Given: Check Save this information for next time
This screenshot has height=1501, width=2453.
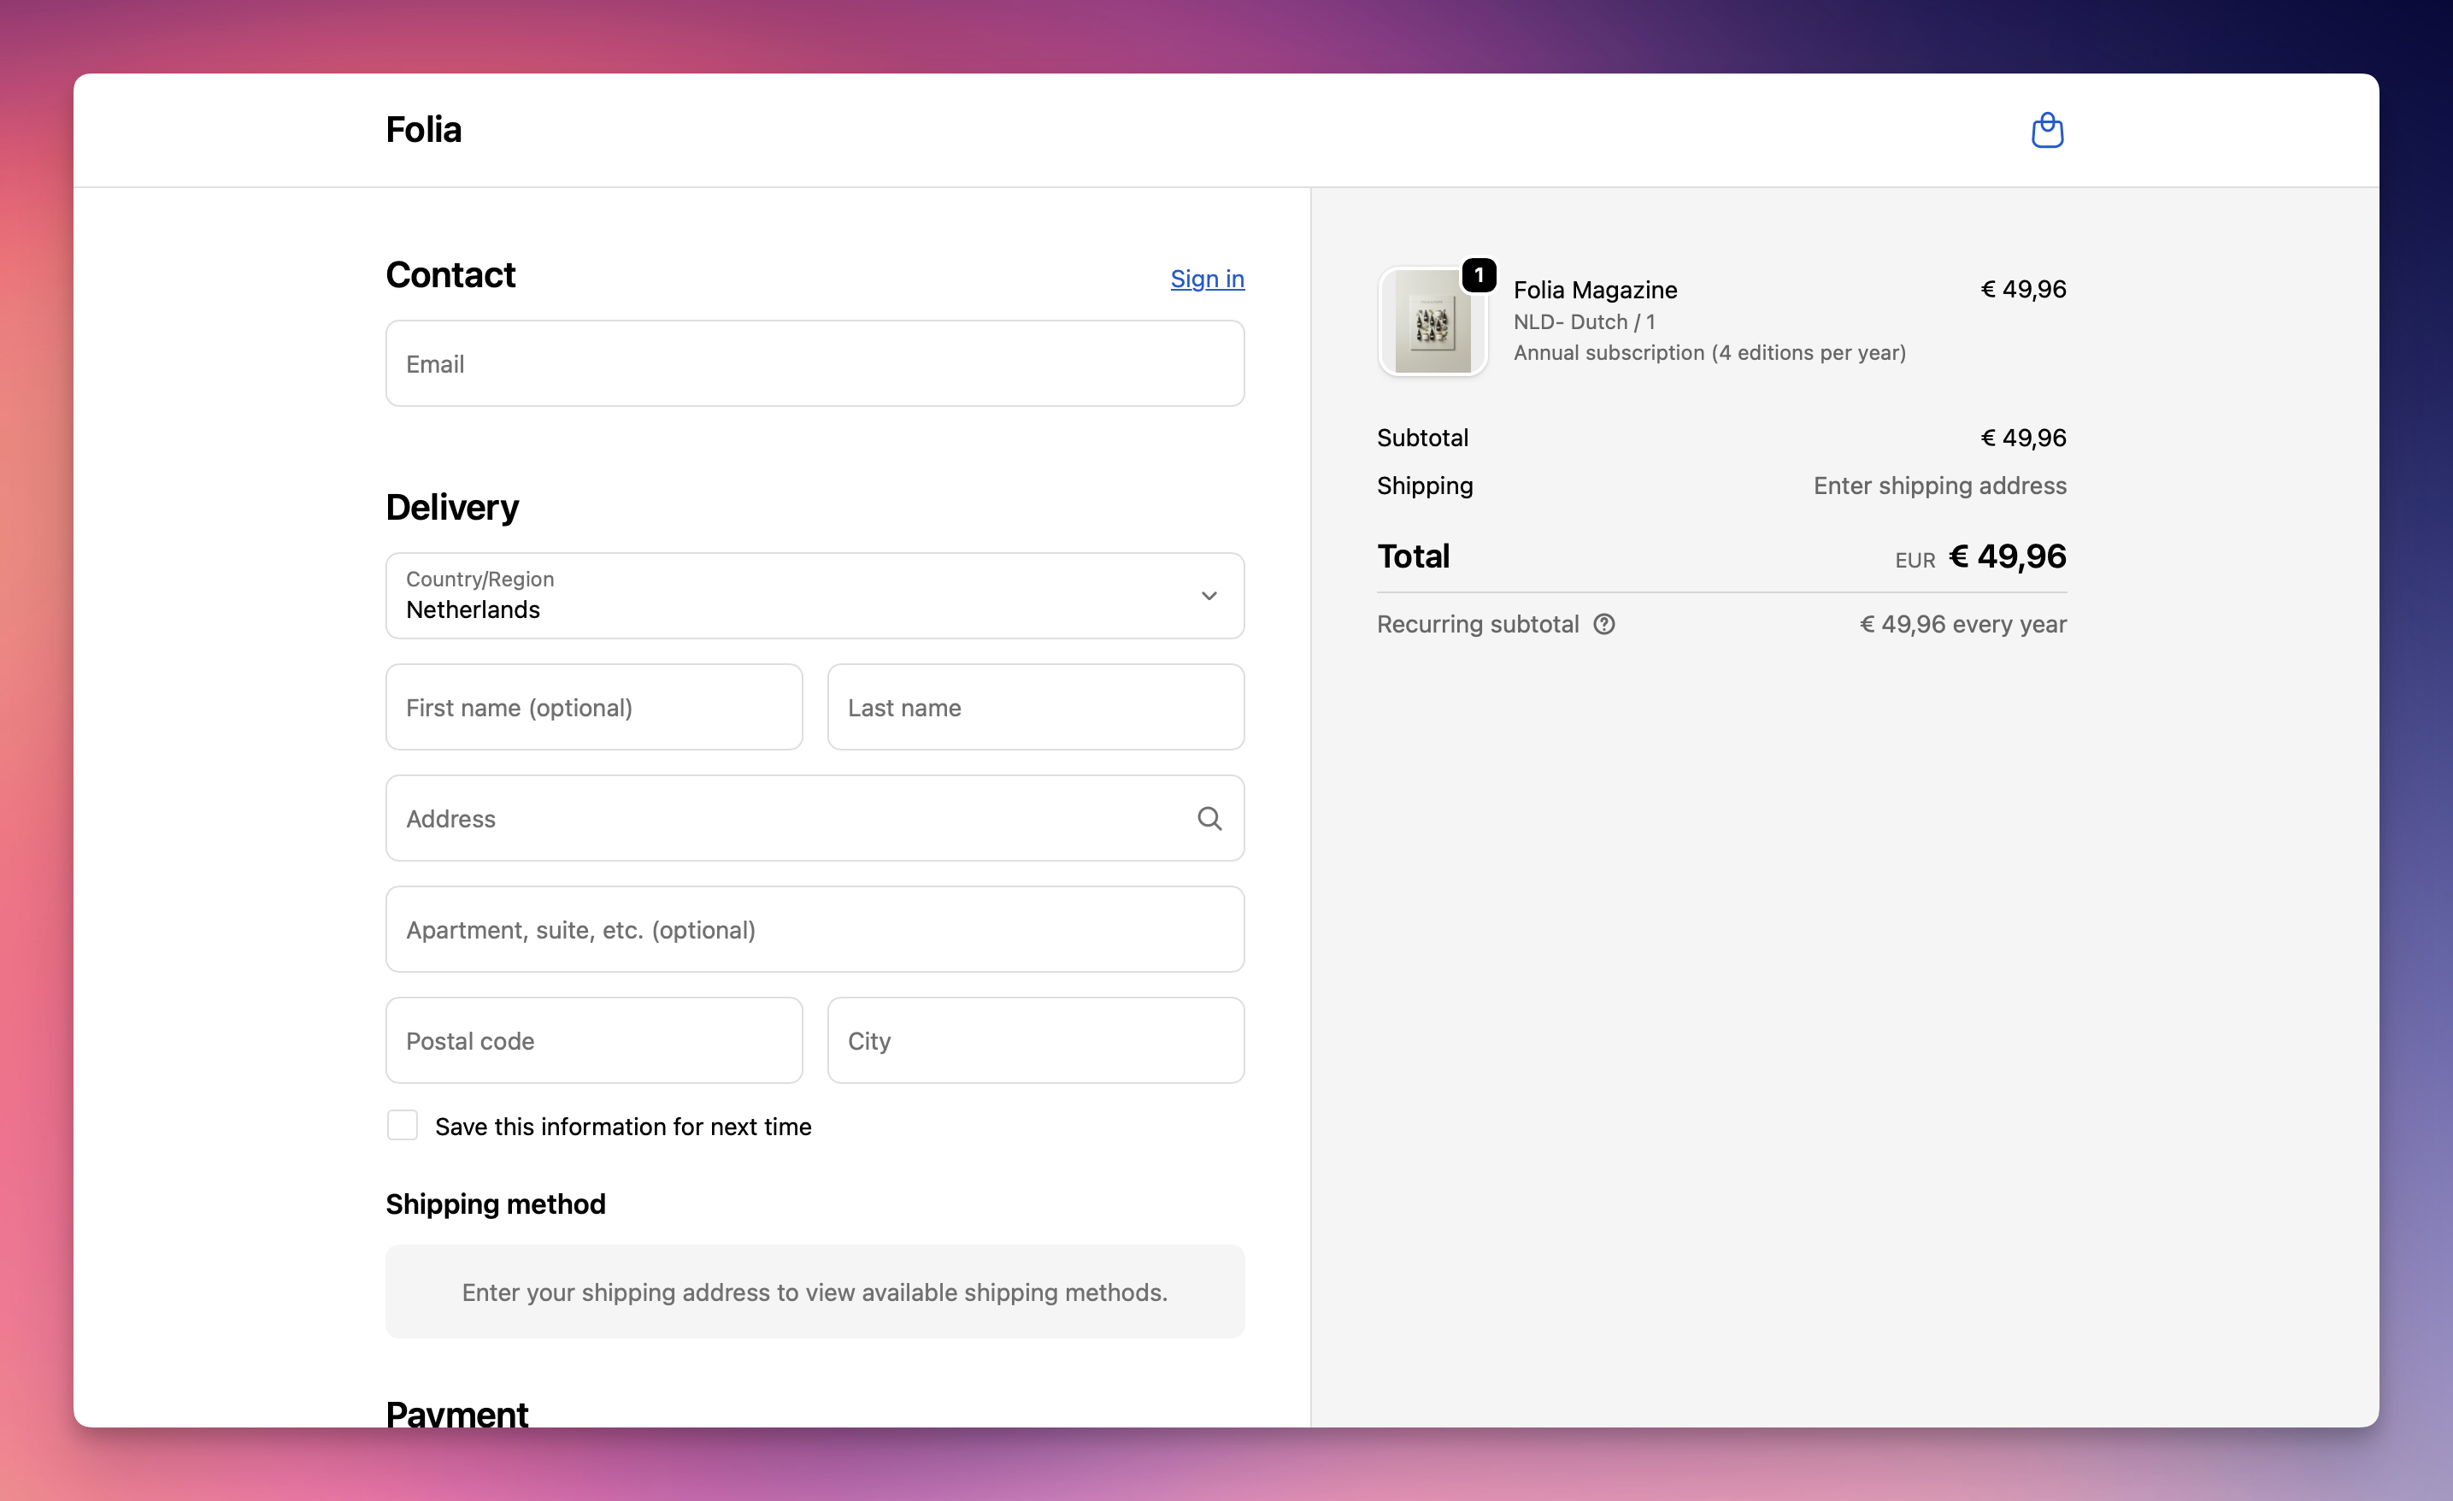Looking at the screenshot, I should [403, 1126].
